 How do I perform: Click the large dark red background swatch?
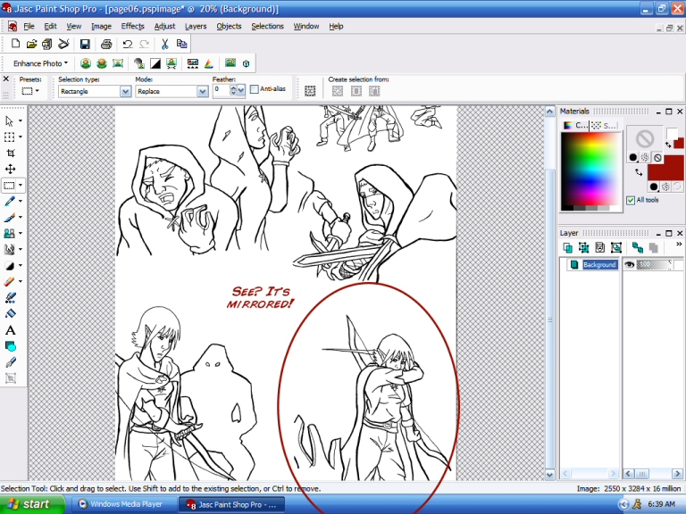point(665,167)
